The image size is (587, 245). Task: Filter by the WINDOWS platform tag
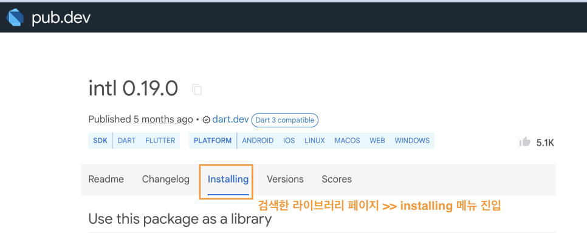[412, 141]
